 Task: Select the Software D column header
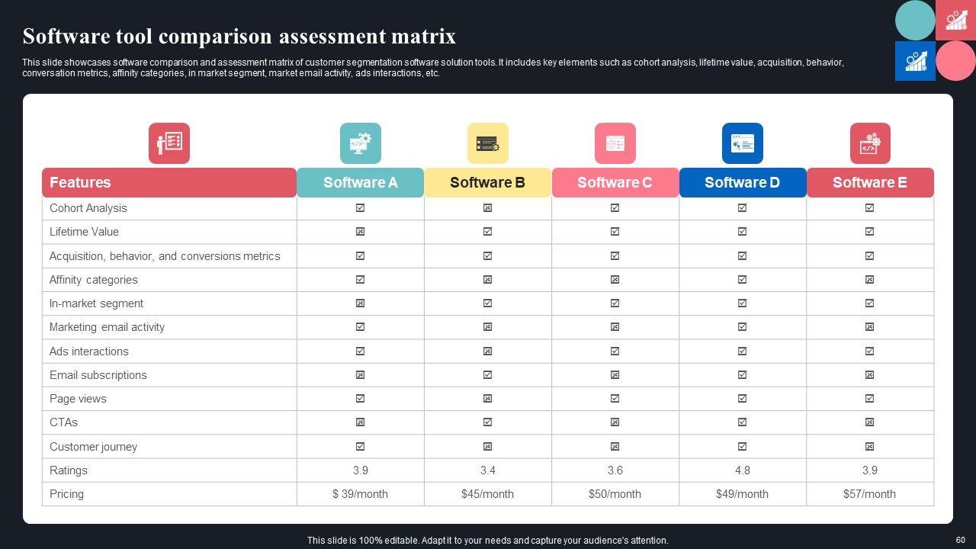tap(742, 183)
